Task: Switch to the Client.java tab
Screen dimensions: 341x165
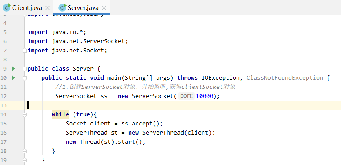Action: (x=27, y=8)
